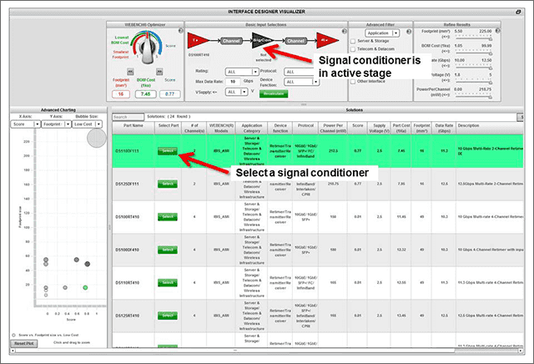Tick the Other Interface checkbox
The height and width of the screenshot is (364, 534).
click(x=354, y=81)
